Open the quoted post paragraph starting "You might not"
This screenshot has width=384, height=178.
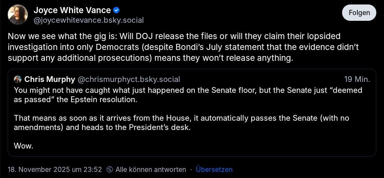[188, 90]
